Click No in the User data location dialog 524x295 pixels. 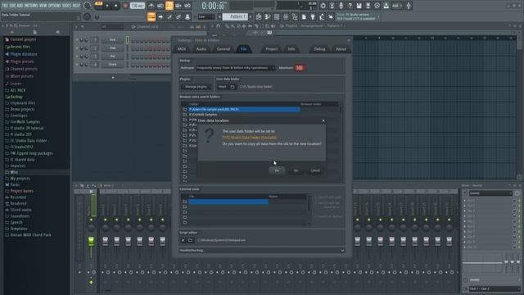click(296, 170)
